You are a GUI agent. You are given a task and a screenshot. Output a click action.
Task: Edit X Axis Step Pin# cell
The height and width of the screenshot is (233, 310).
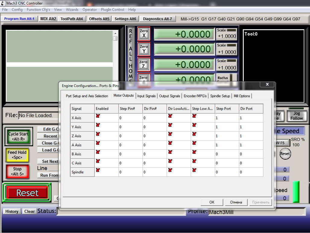pyautogui.click(x=130, y=118)
